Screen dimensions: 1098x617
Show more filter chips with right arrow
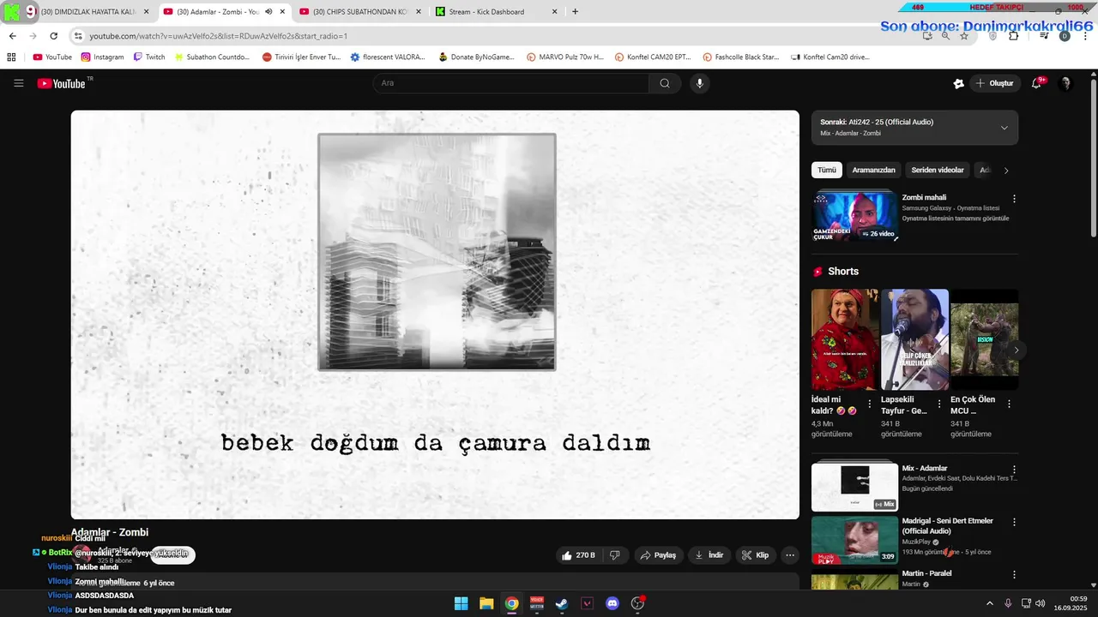(x=1006, y=171)
